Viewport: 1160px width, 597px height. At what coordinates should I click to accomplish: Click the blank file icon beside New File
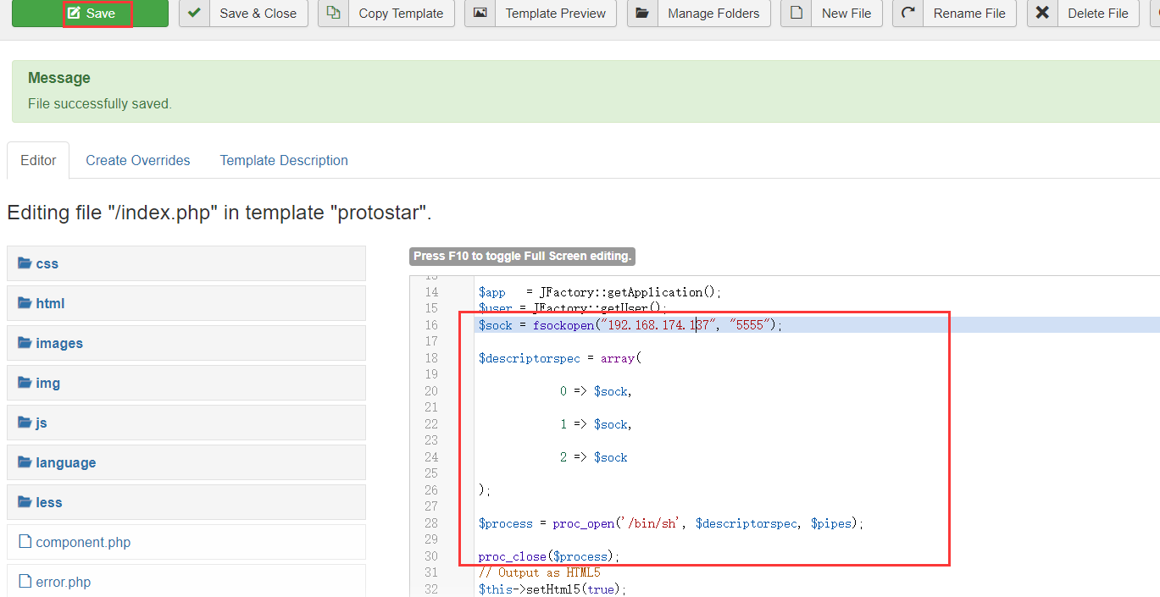[x=796, y=13]
